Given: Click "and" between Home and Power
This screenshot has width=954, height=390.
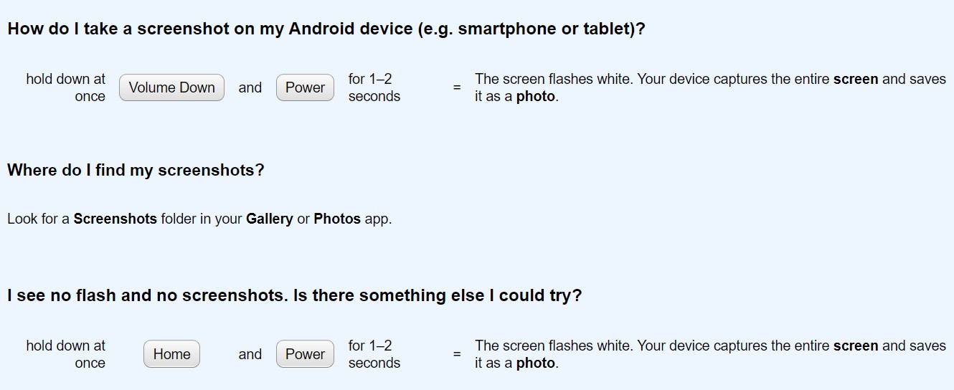Looking at the screenshot, I should click(x=250, y=354).
